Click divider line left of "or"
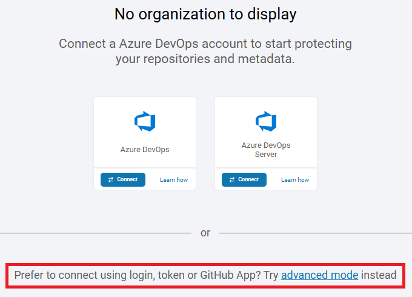412x297 pixels. 91,233
